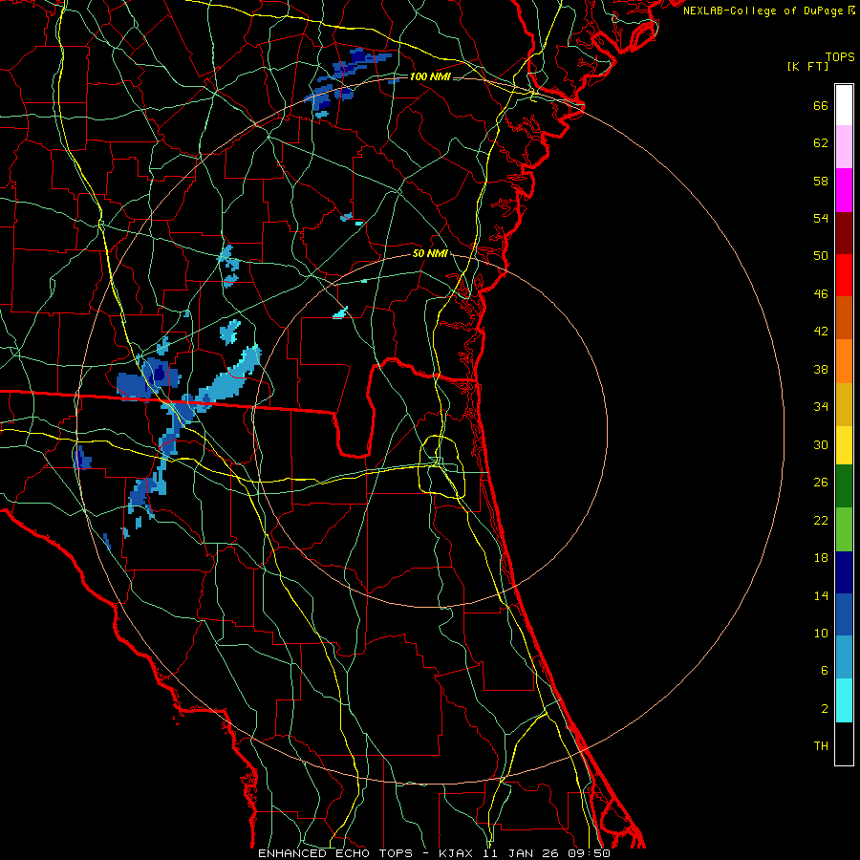Click the "30" legend value

pos(821,444)
